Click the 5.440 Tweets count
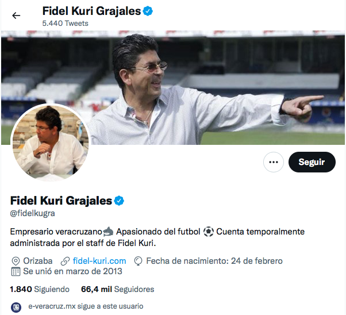The height and width of the screenshot is (315, 346). tap(66, 23)
